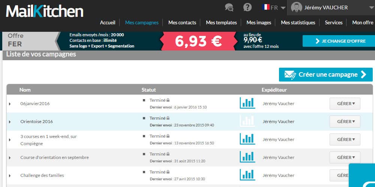The height and width of the screenshot is (187, 375).
Task: Click Jérémy Vaucher sender in Orientoise 2016 row
Action: tap(278, 122)
